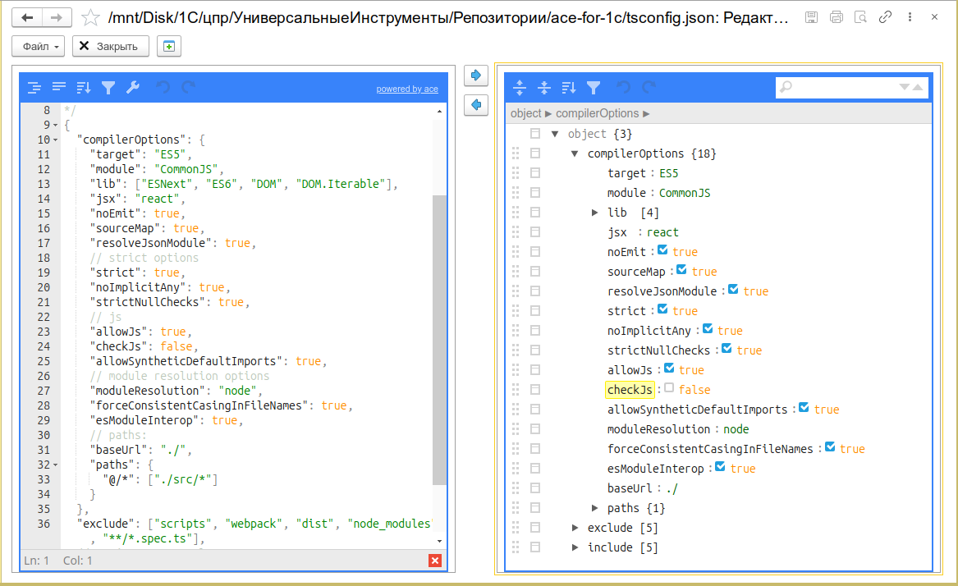Toggle noImplicitAny checkbox
The image size is (958, 586).
tap(708, 329)
